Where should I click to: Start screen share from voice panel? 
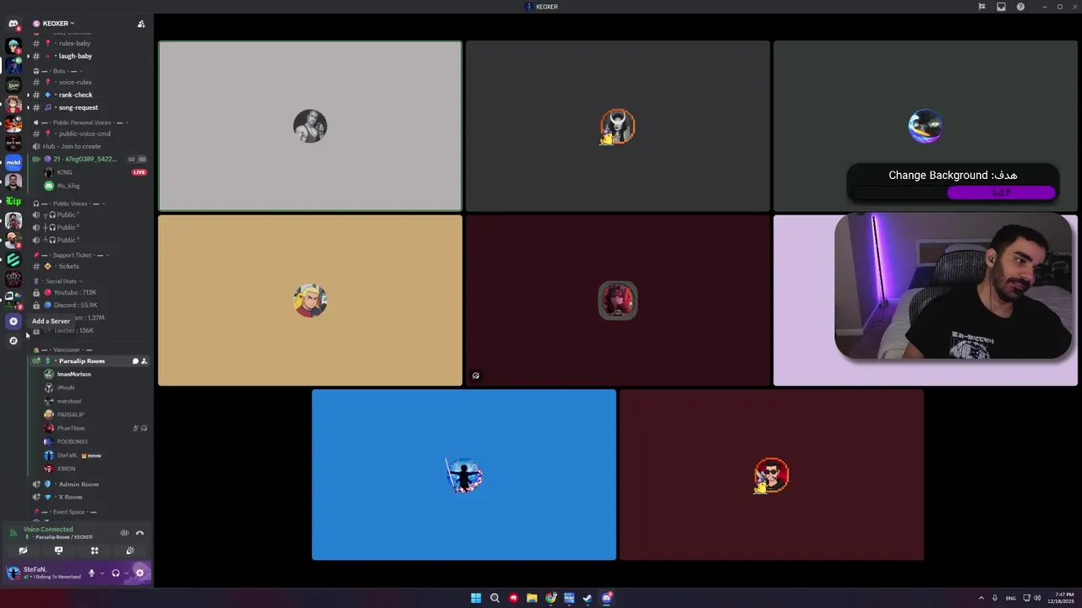coord(58,551)
